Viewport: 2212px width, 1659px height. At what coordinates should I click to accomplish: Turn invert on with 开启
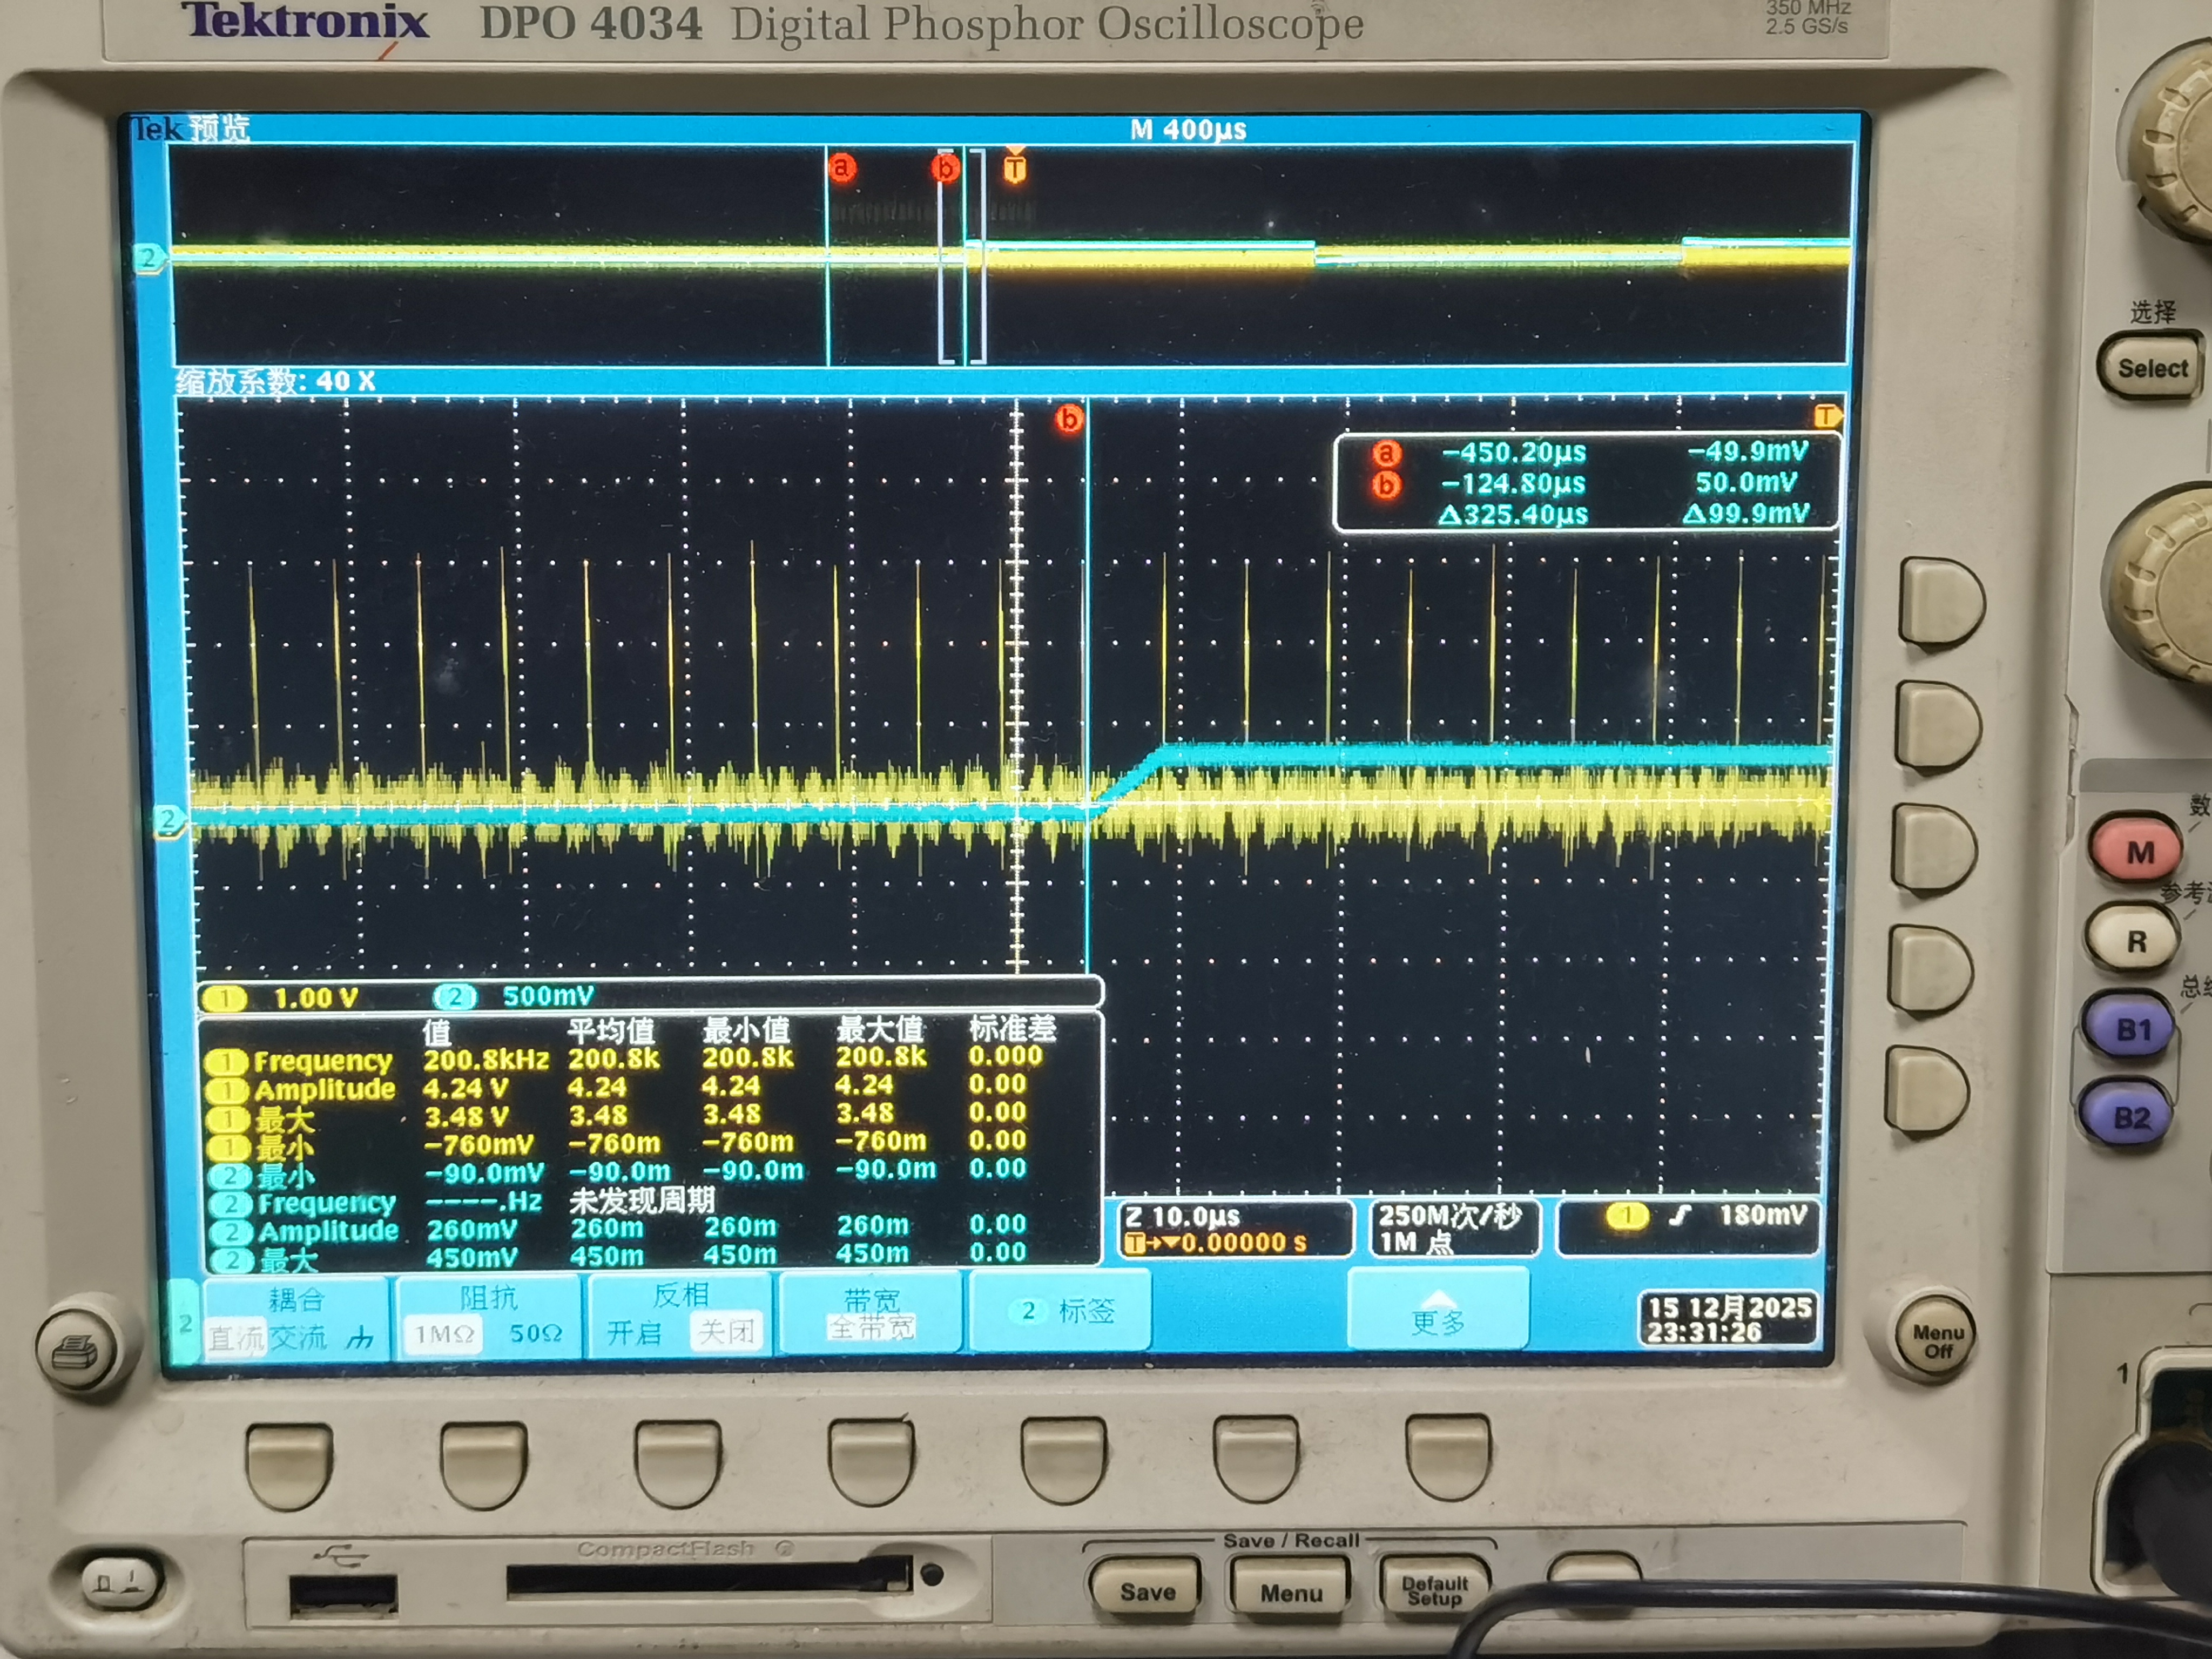click(x=634, y=1333)
